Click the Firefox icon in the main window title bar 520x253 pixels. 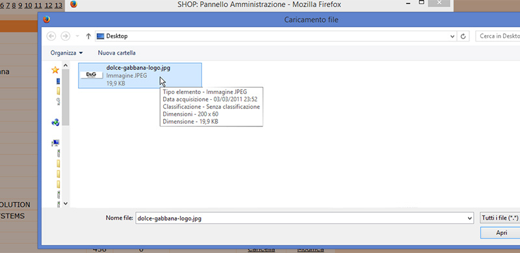73,5
